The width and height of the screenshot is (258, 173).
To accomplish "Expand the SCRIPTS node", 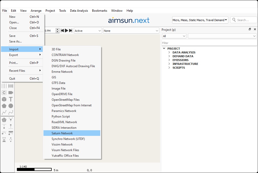I will point(169,68).
